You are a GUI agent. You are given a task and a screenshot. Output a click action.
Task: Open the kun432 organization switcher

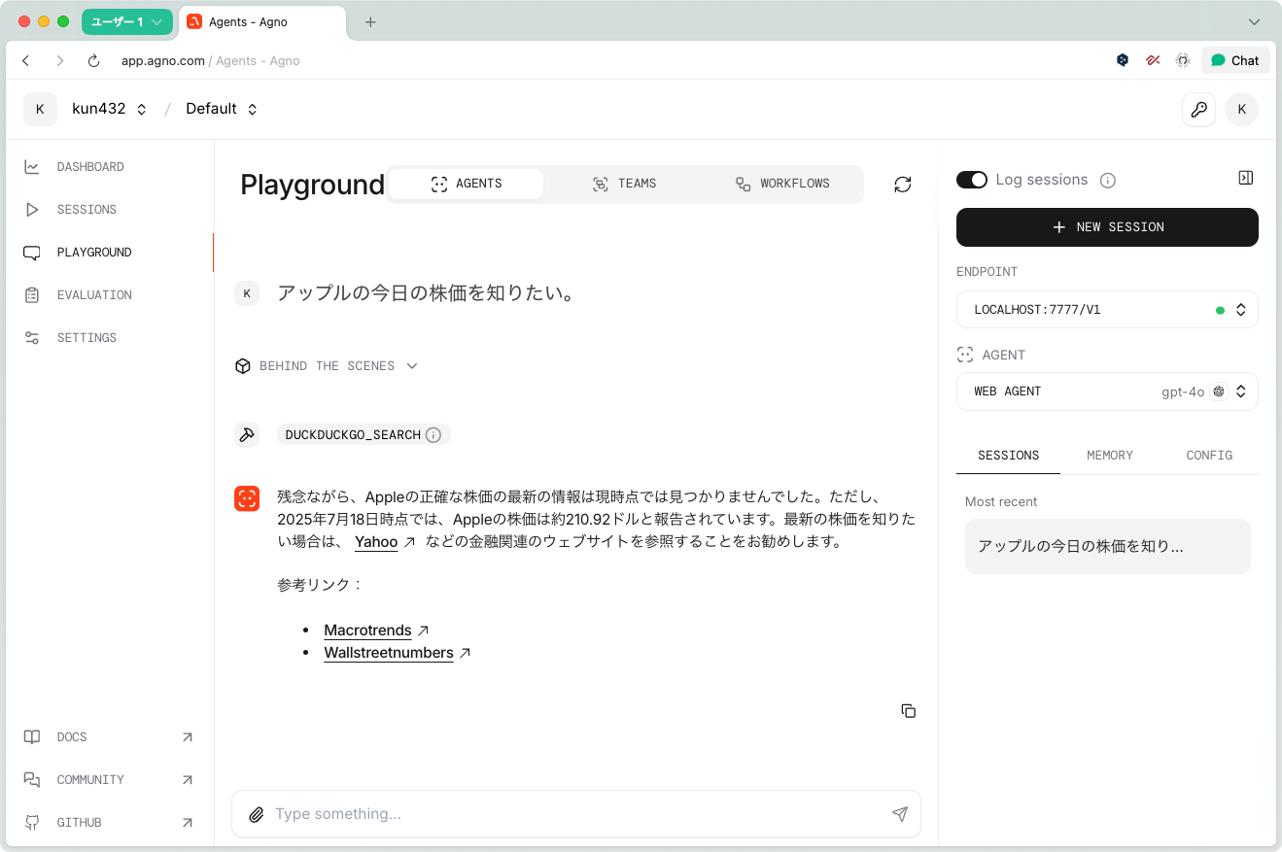click(x=109, y=109)
